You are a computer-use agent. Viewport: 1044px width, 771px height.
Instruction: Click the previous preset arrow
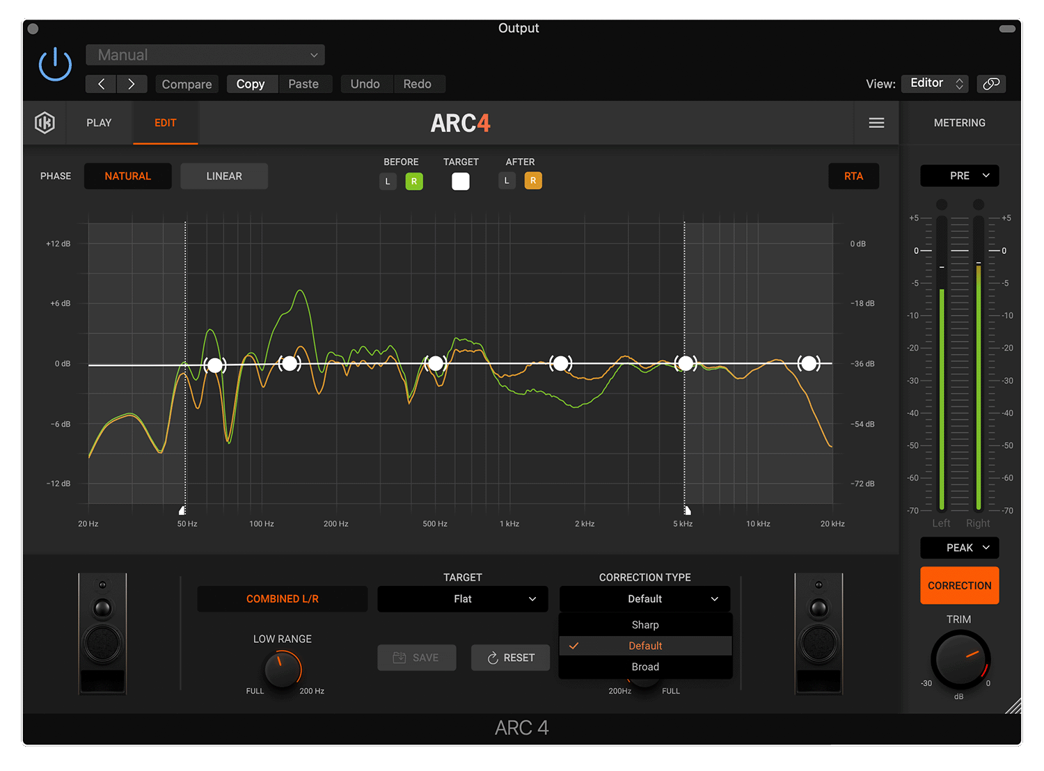[x=100, y=84]
